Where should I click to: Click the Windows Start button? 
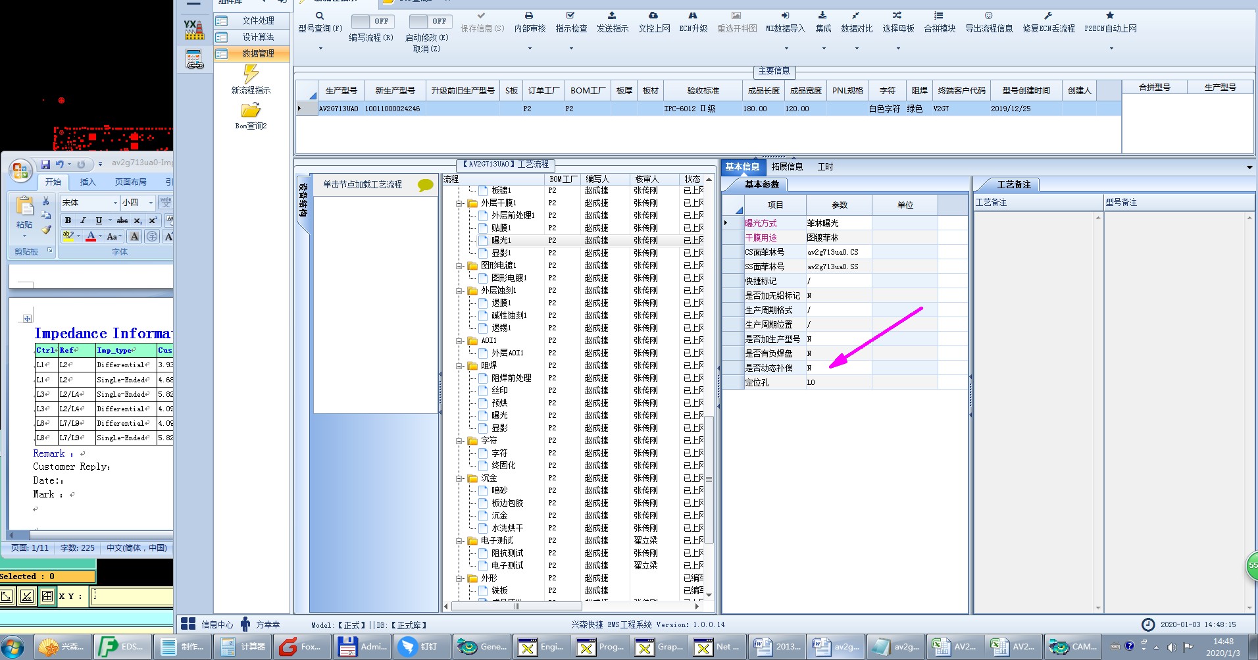13,647
